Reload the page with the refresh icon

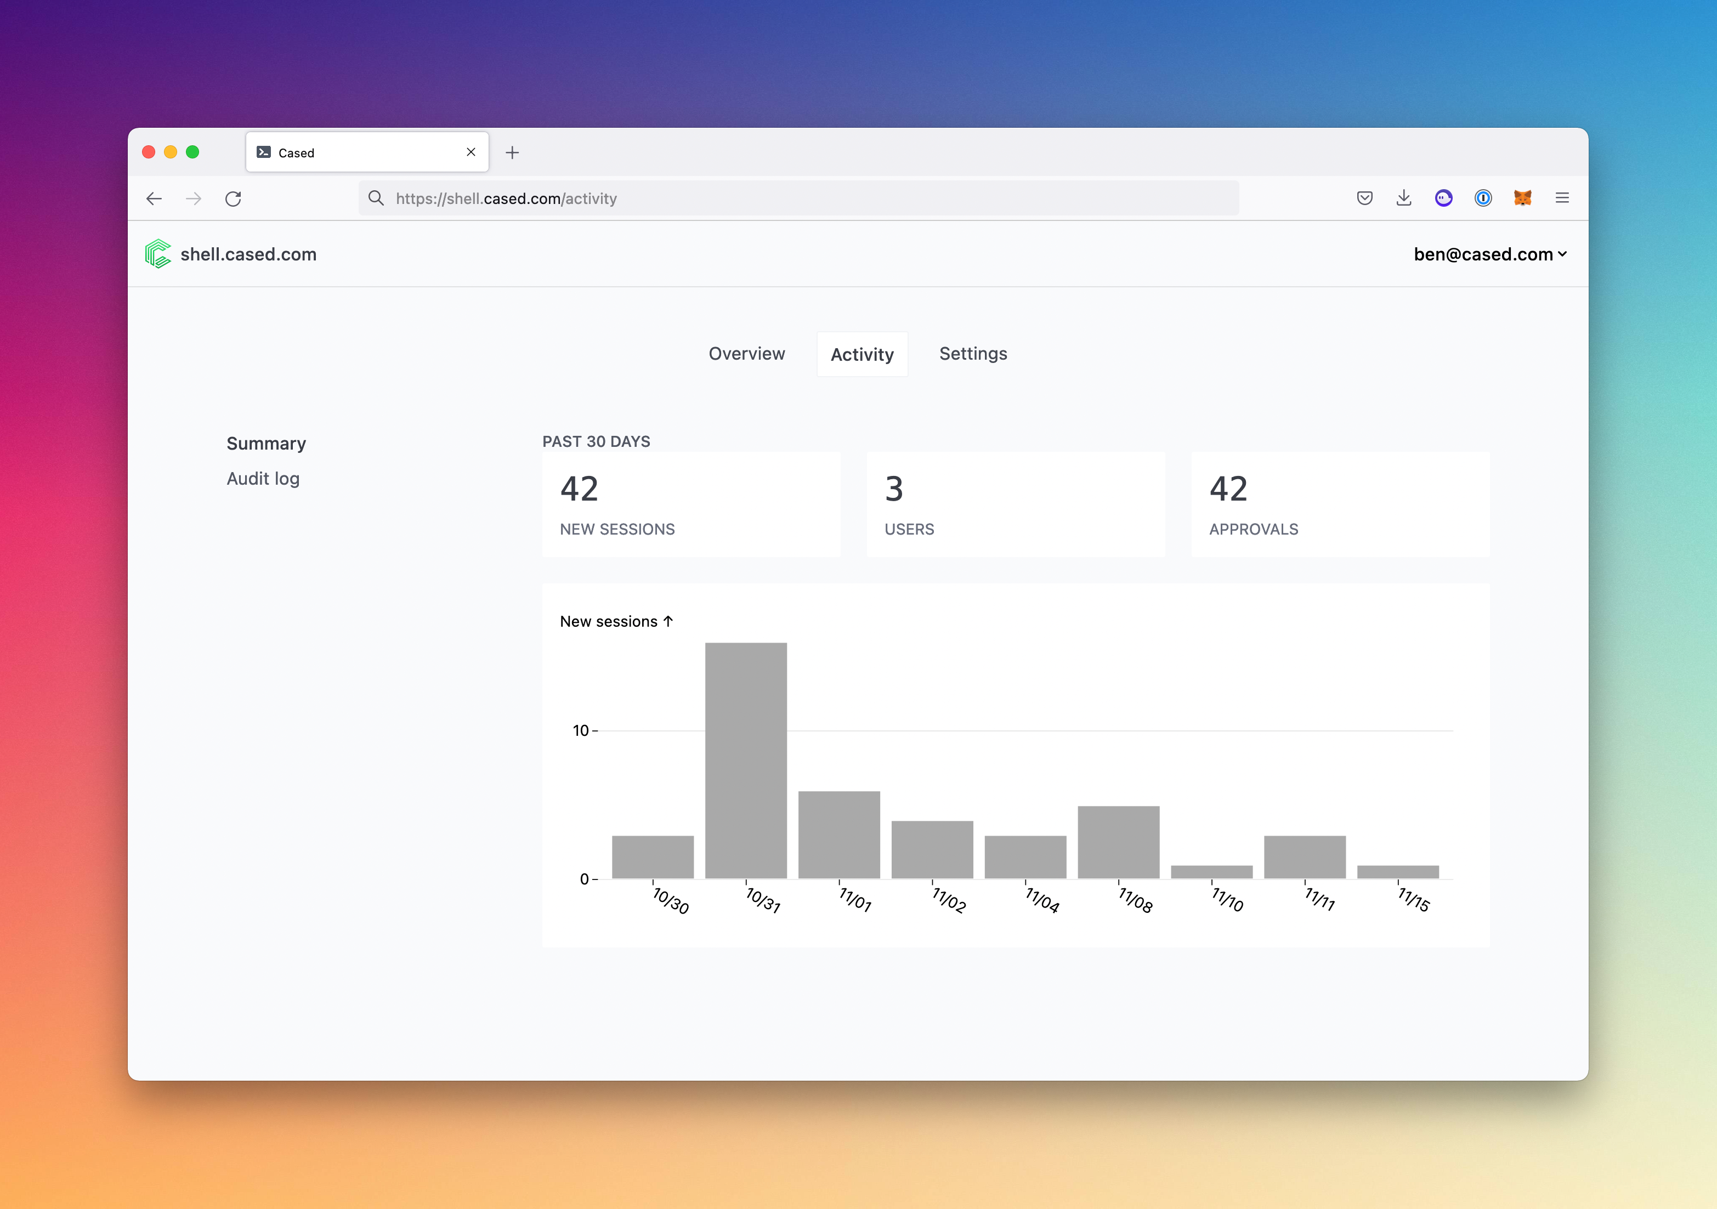click(233, 198)
